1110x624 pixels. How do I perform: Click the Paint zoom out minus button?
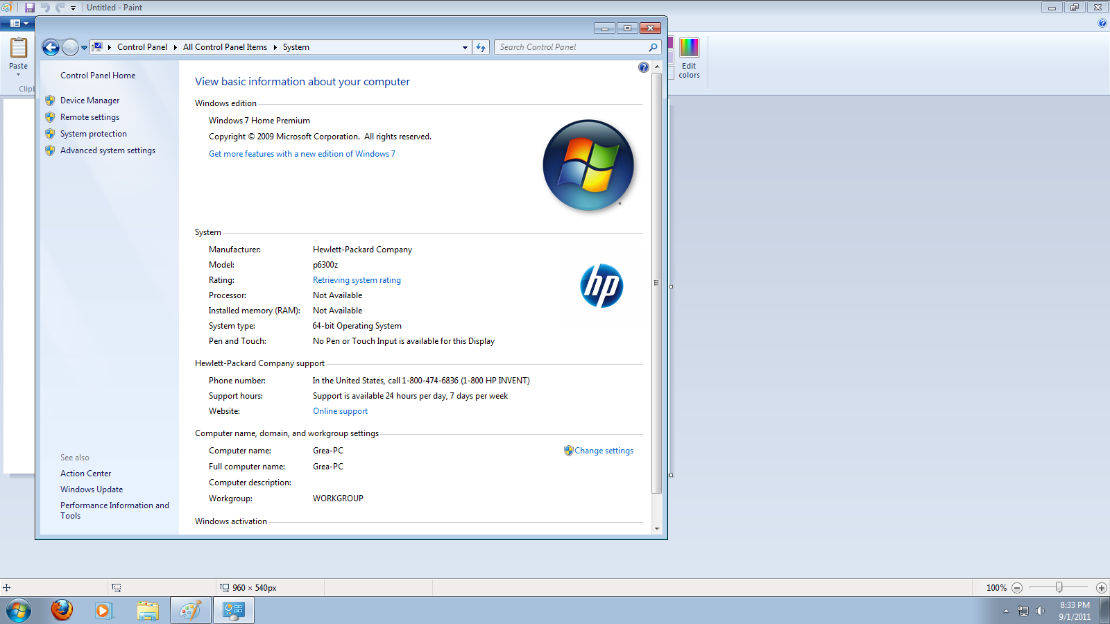click(x=1017, y=588)
